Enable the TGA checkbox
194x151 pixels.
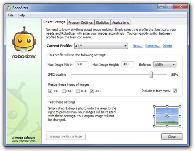click(78, 91)
